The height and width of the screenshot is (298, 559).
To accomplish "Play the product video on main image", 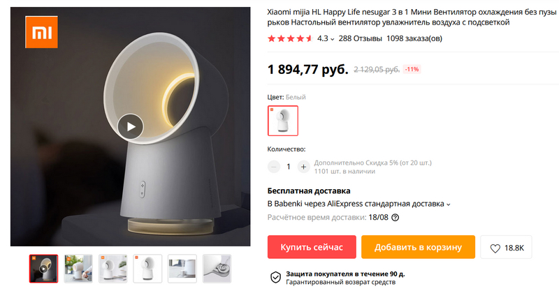I will tap(131, 127).
